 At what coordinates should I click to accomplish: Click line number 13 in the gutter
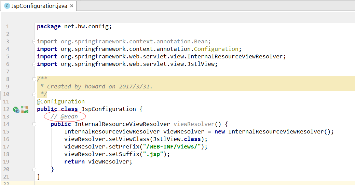click(x=6, y=117)
